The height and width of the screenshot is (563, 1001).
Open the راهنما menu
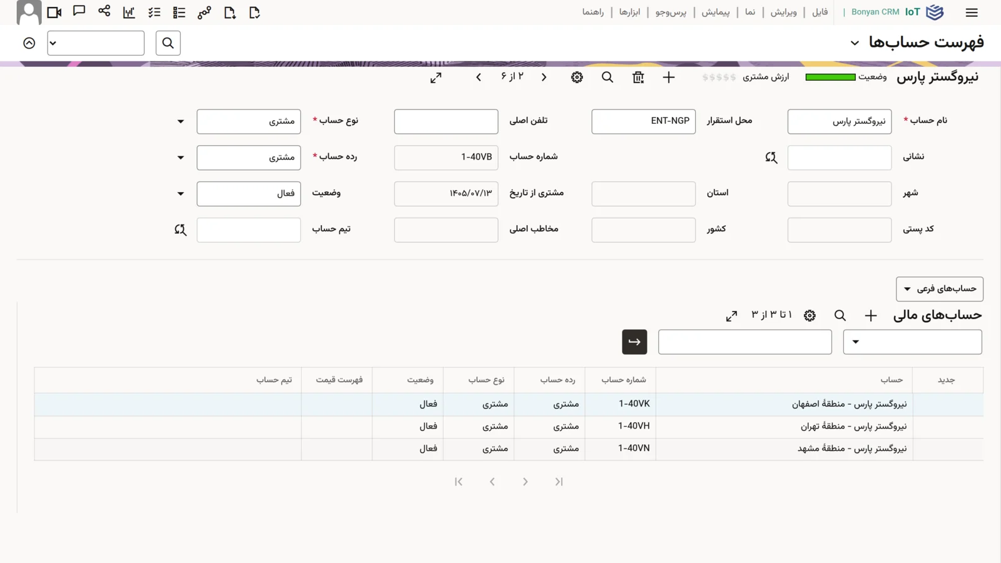click(592, 12)
